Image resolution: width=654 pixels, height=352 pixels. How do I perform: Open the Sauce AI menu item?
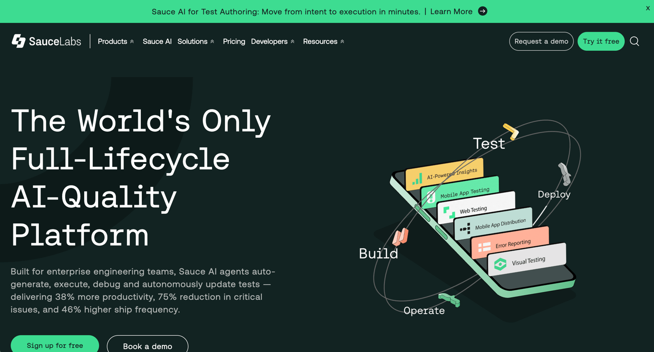click(157, 41)
